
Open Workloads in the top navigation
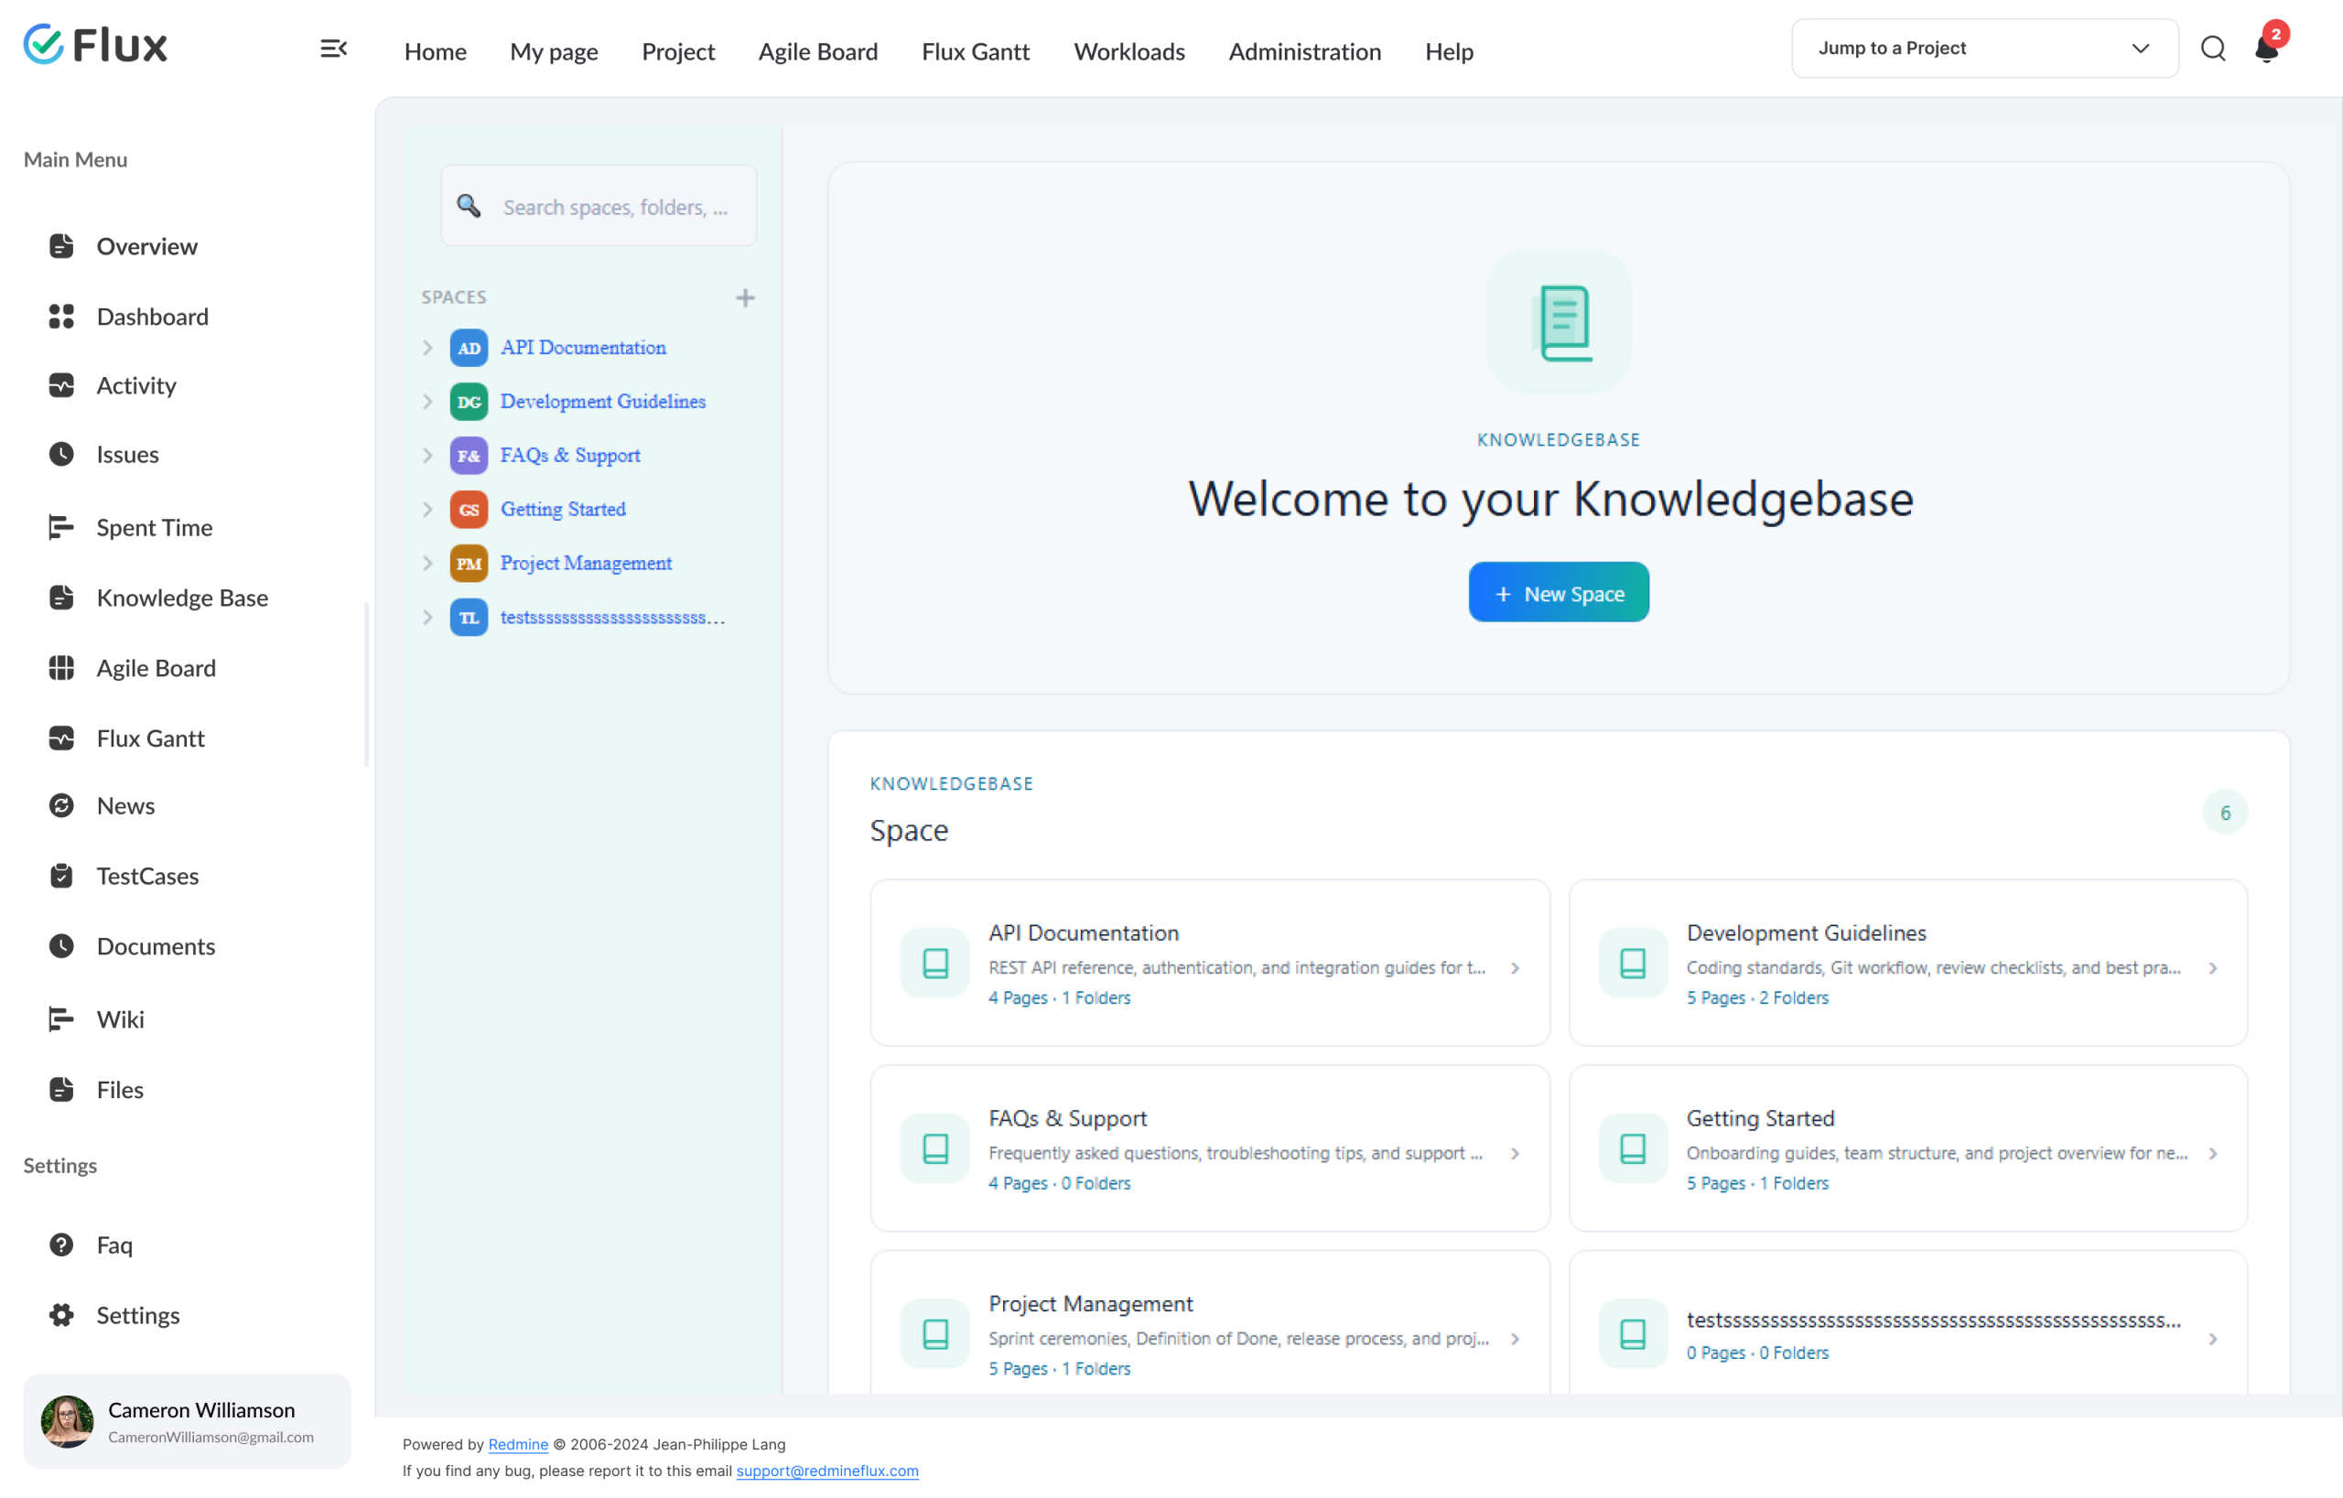click(1128, 51)
